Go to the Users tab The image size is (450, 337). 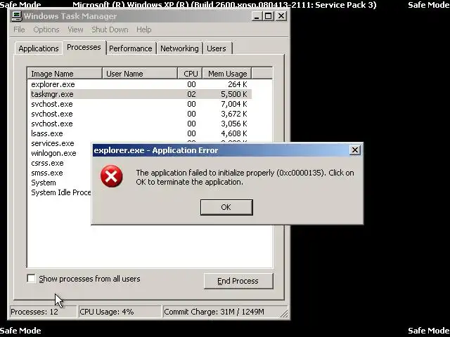click(217, 48)
